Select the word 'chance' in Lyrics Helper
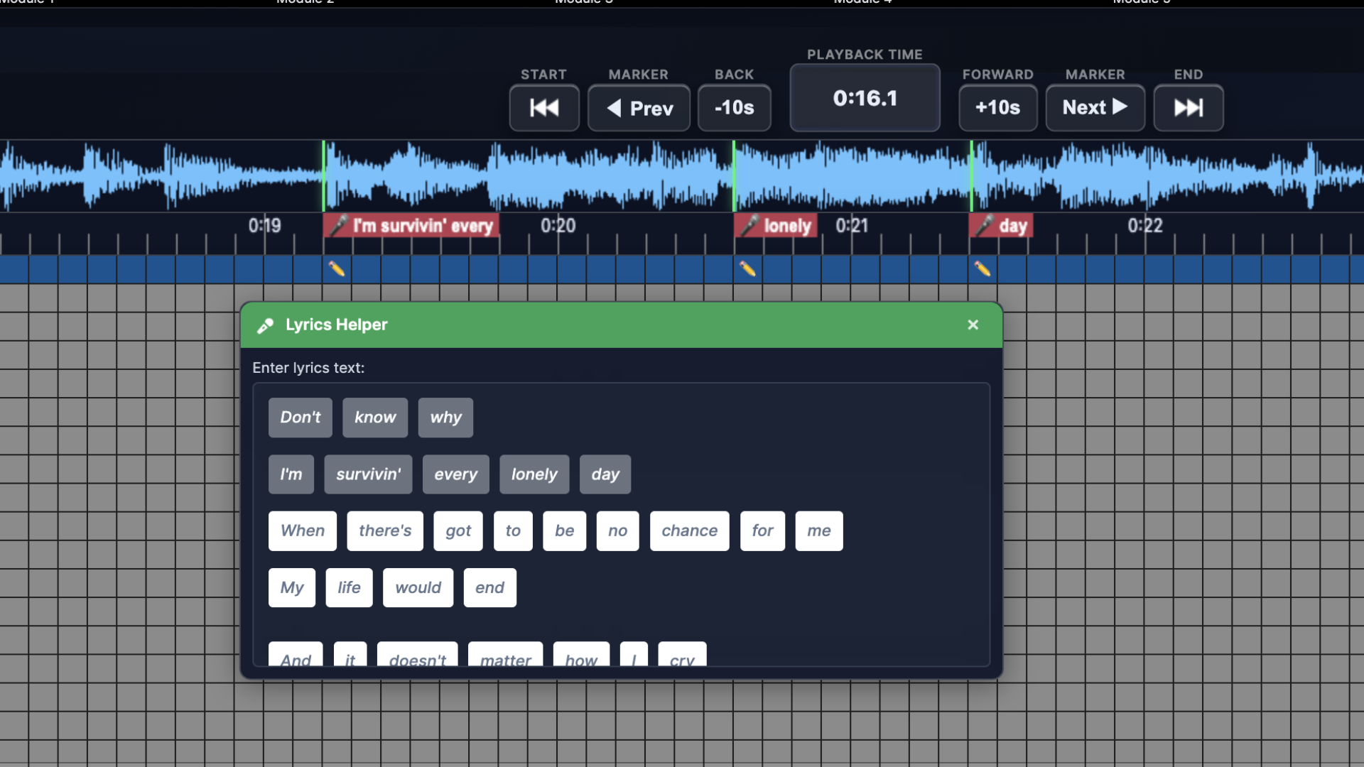 pyautogui.click(x=688, y=531)
